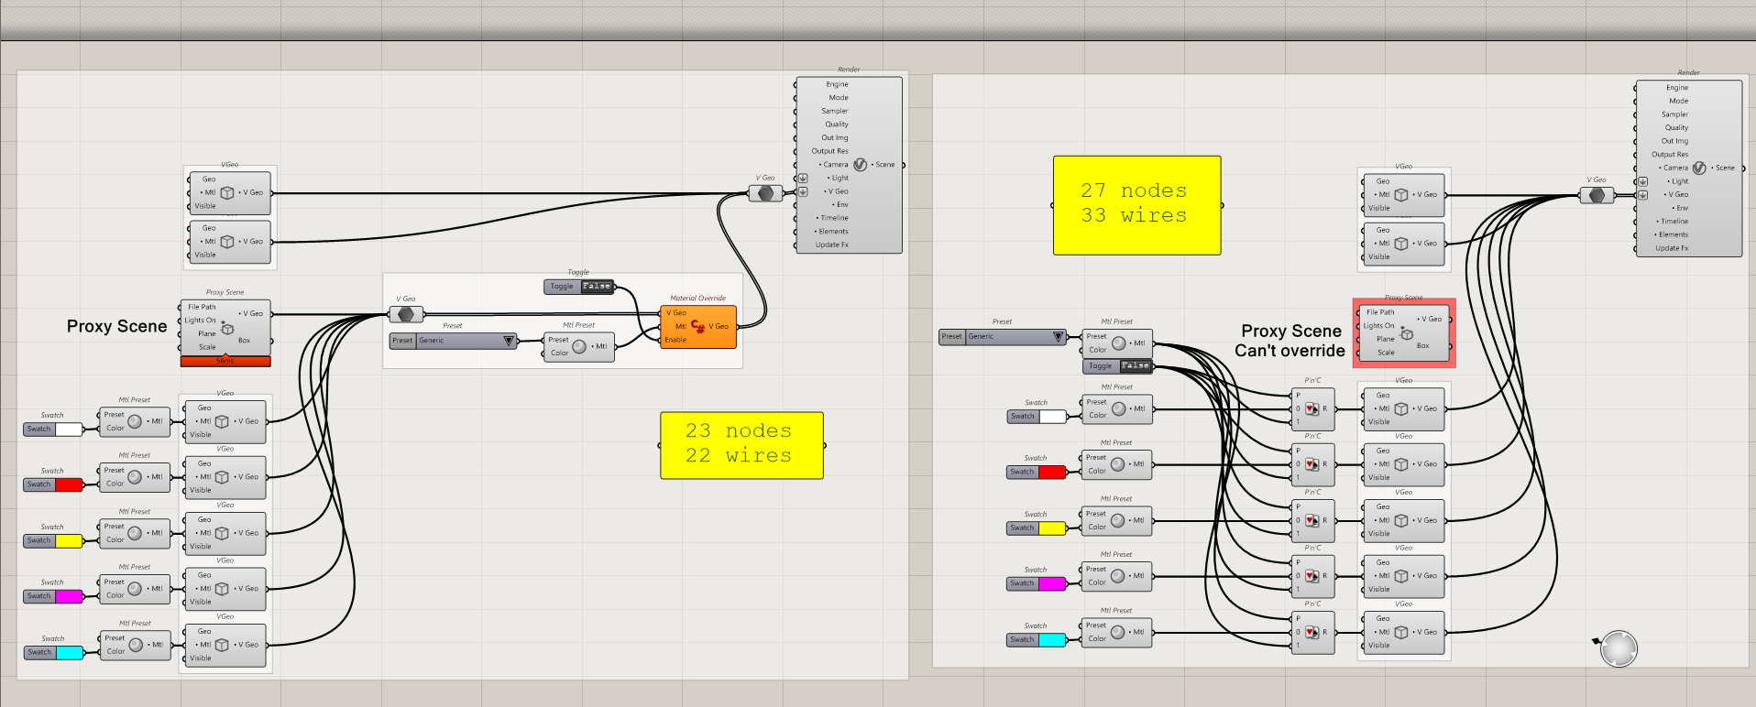Flip the False toggle in the right graph

pos(1135,365)
